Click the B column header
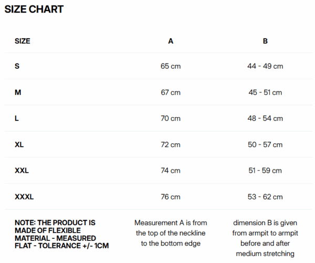315x263 pixels. click(265, 40)
